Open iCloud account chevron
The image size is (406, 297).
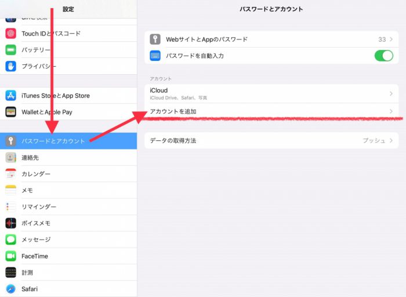pos(391,93)
